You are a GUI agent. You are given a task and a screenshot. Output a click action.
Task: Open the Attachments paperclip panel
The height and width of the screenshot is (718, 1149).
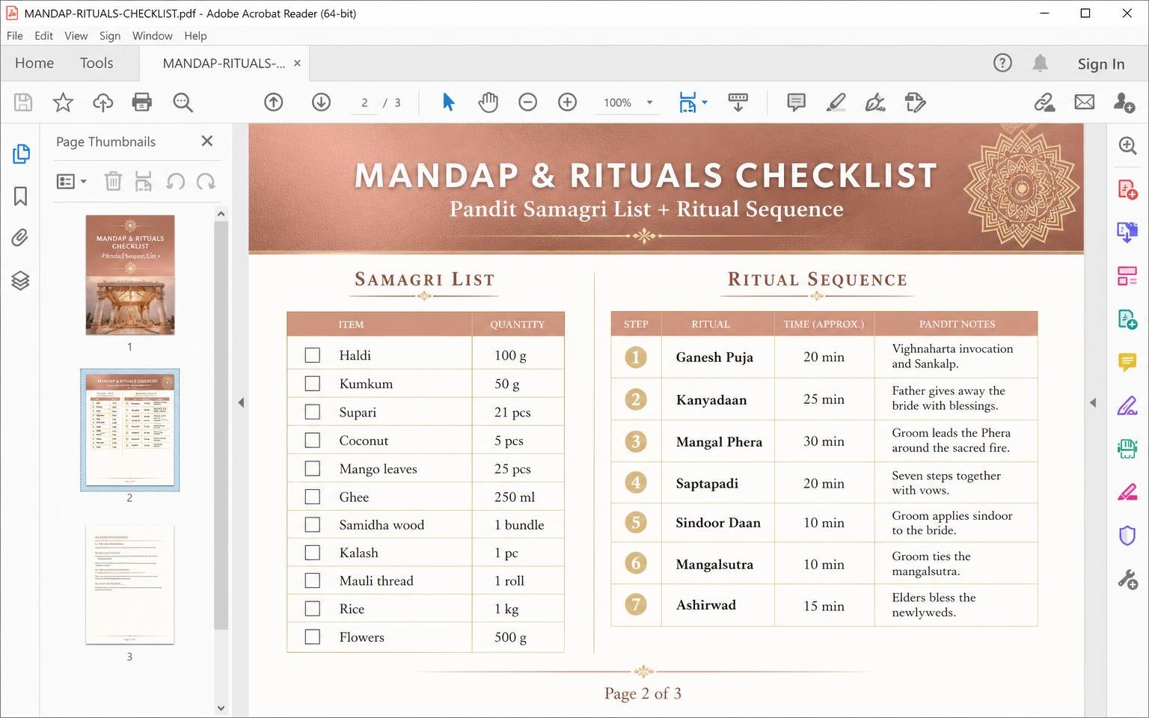(x=21, y=238)
